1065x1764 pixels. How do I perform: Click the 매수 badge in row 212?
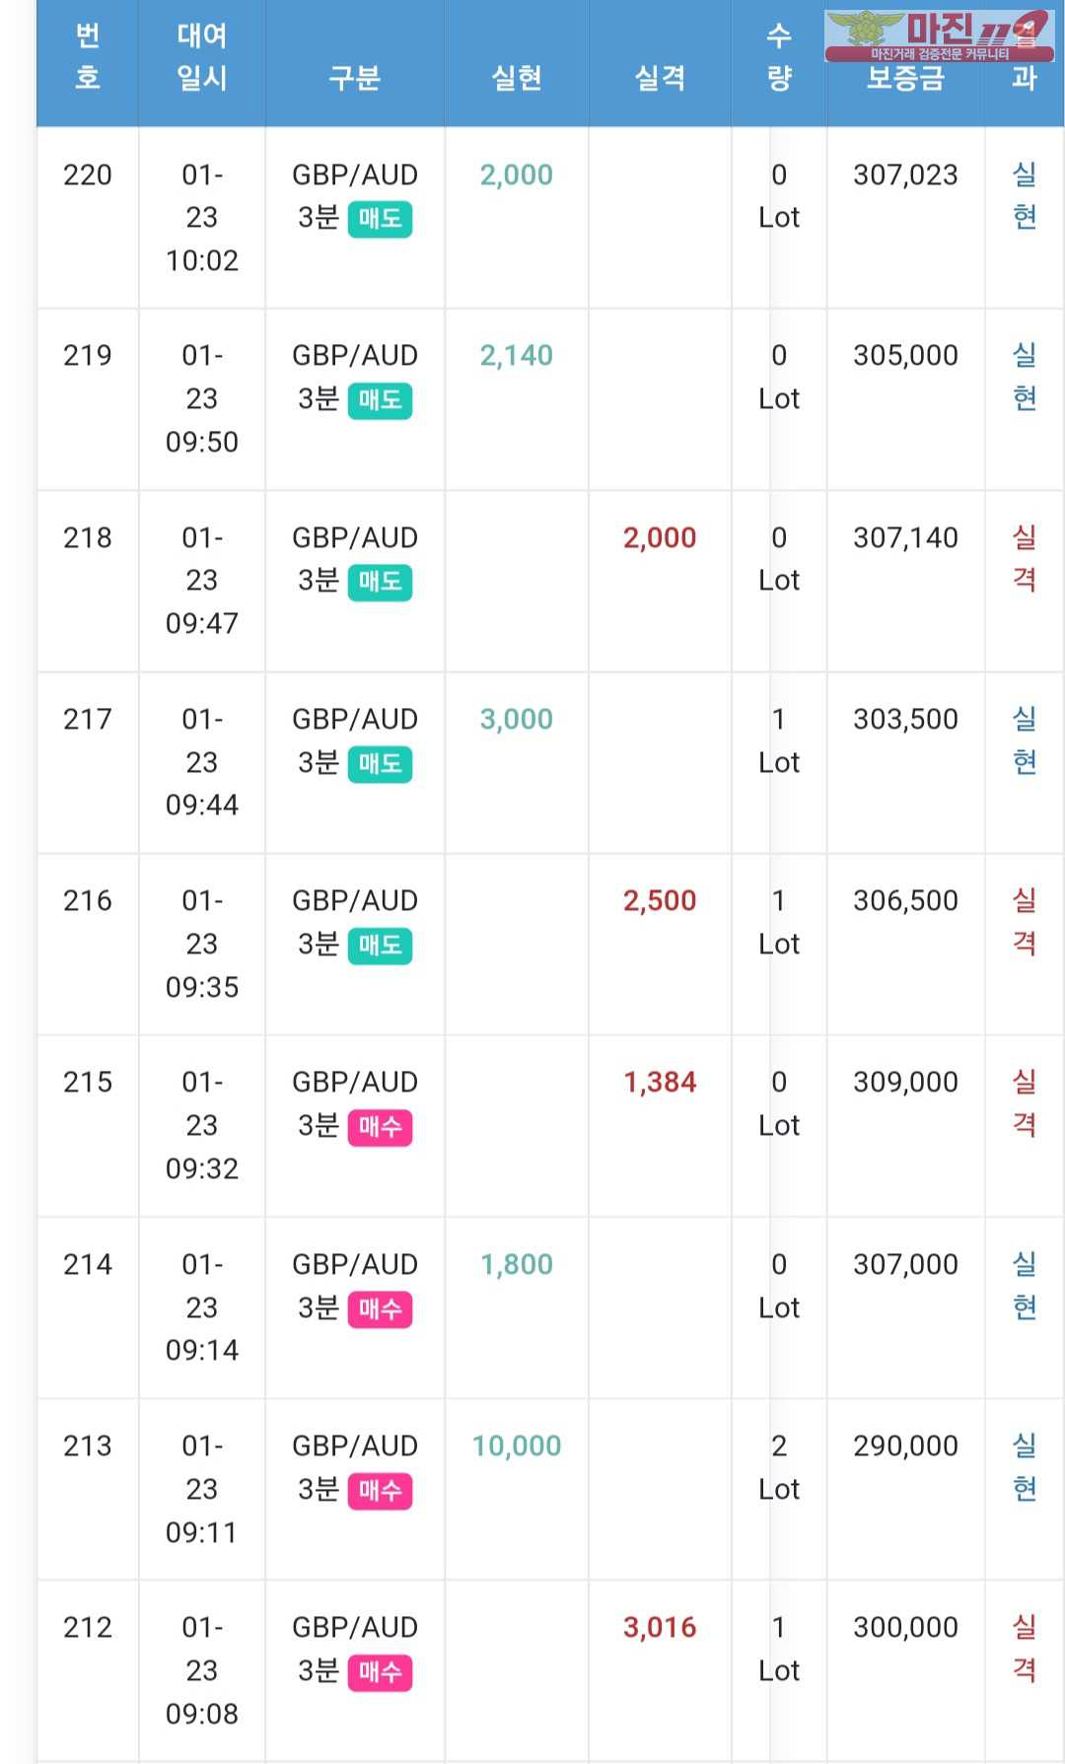pyautogui.click(x=380, y=1672)
